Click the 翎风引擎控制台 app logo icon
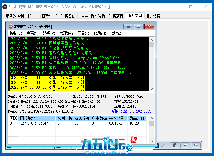The height and width of the screenshot is (156, 214). pyautogui.click(x=5, y=7)
